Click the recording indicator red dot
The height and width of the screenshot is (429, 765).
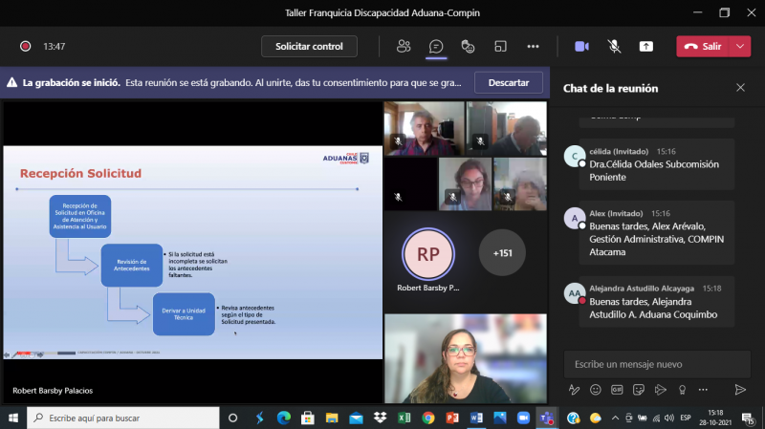coord(26,46)
